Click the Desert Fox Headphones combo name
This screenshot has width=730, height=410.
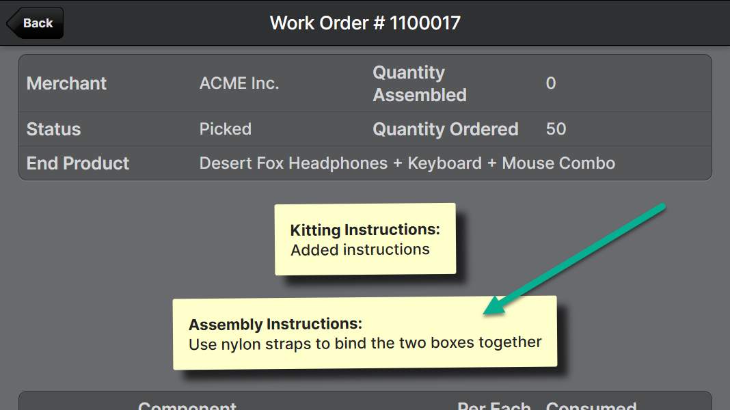(x=407, y=163)
